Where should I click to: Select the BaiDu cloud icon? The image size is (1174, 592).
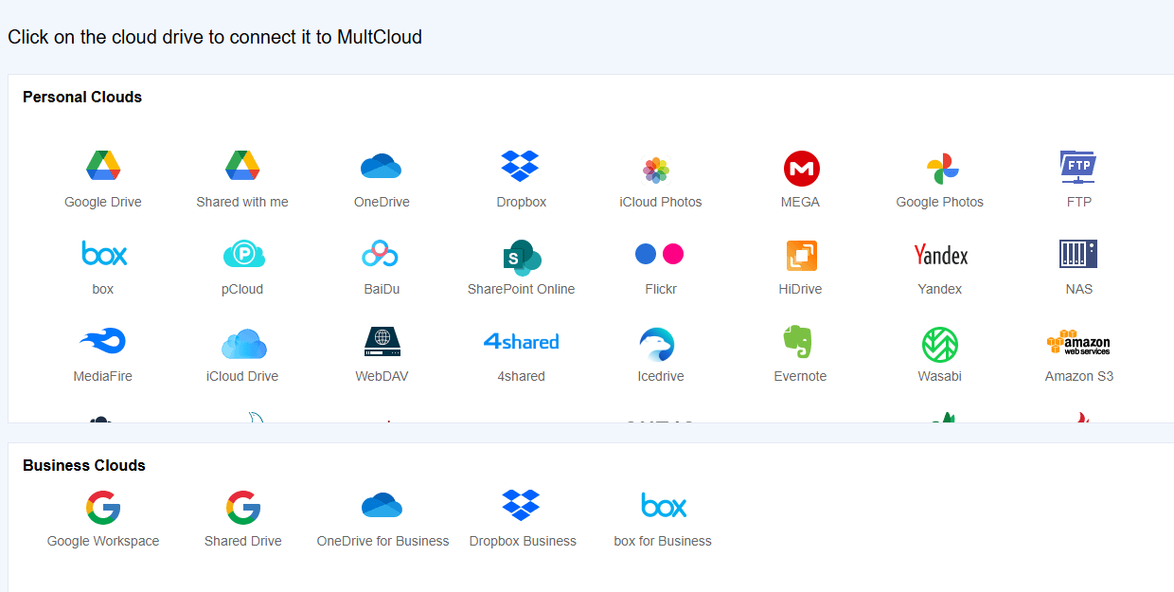pyautogui.click(x=381, y=254)
